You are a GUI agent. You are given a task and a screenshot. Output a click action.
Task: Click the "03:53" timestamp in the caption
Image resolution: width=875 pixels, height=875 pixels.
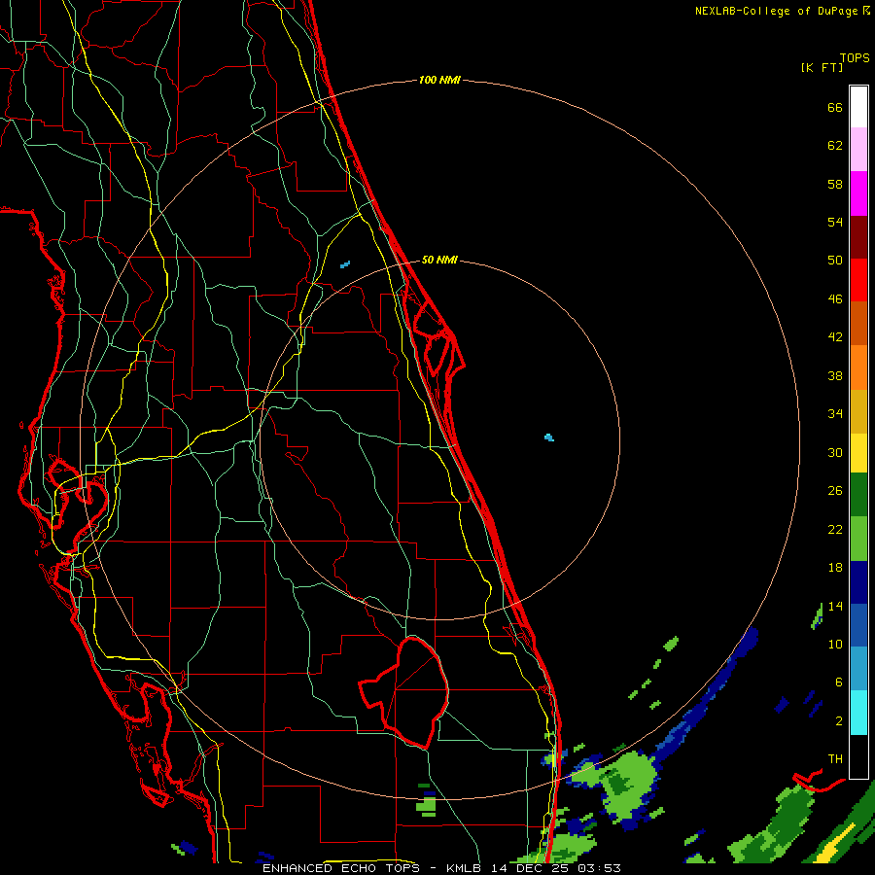point(599,868)
